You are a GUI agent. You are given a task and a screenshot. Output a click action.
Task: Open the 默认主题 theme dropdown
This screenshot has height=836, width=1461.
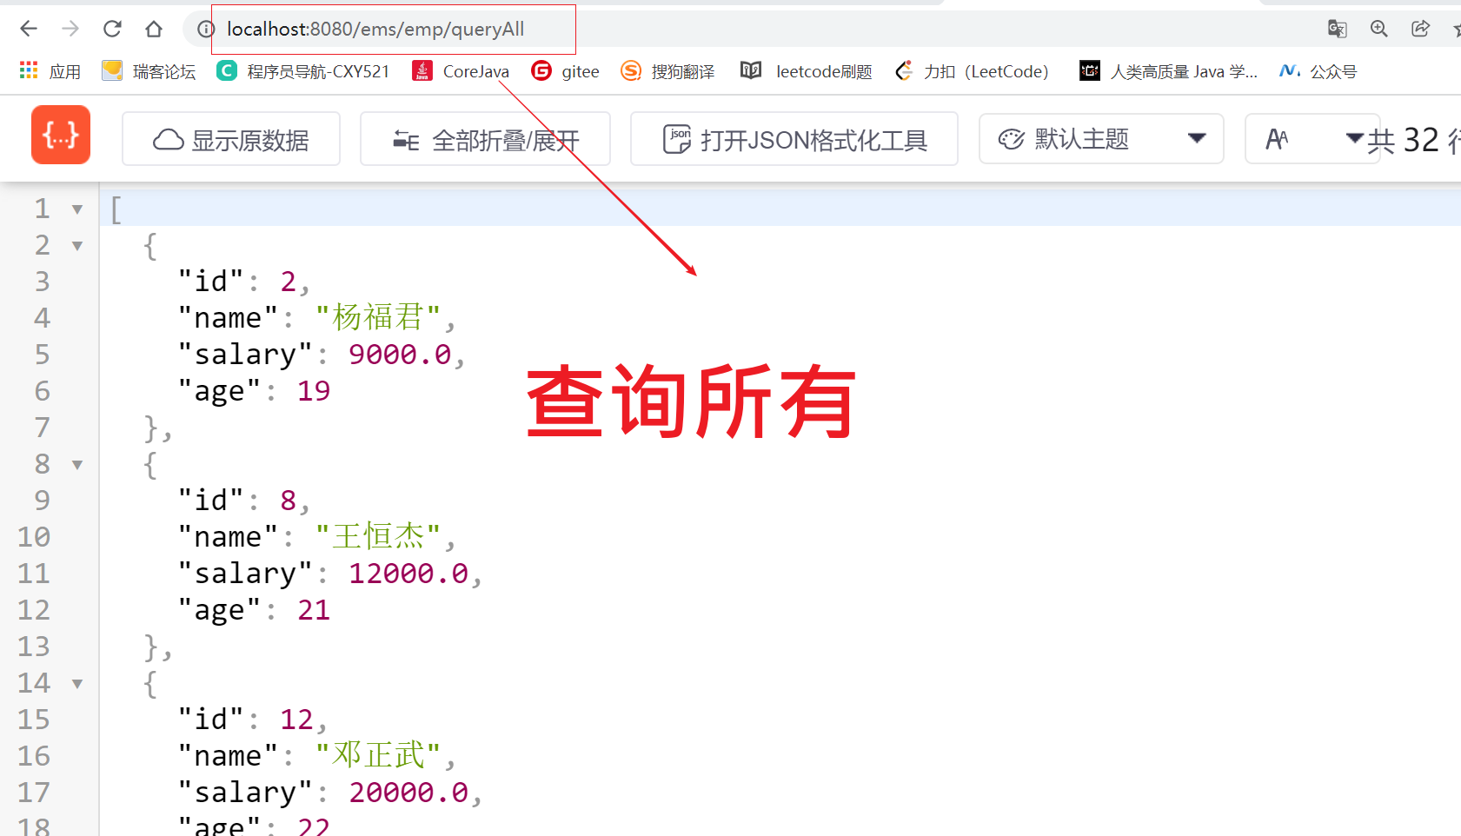[1101, 139]
